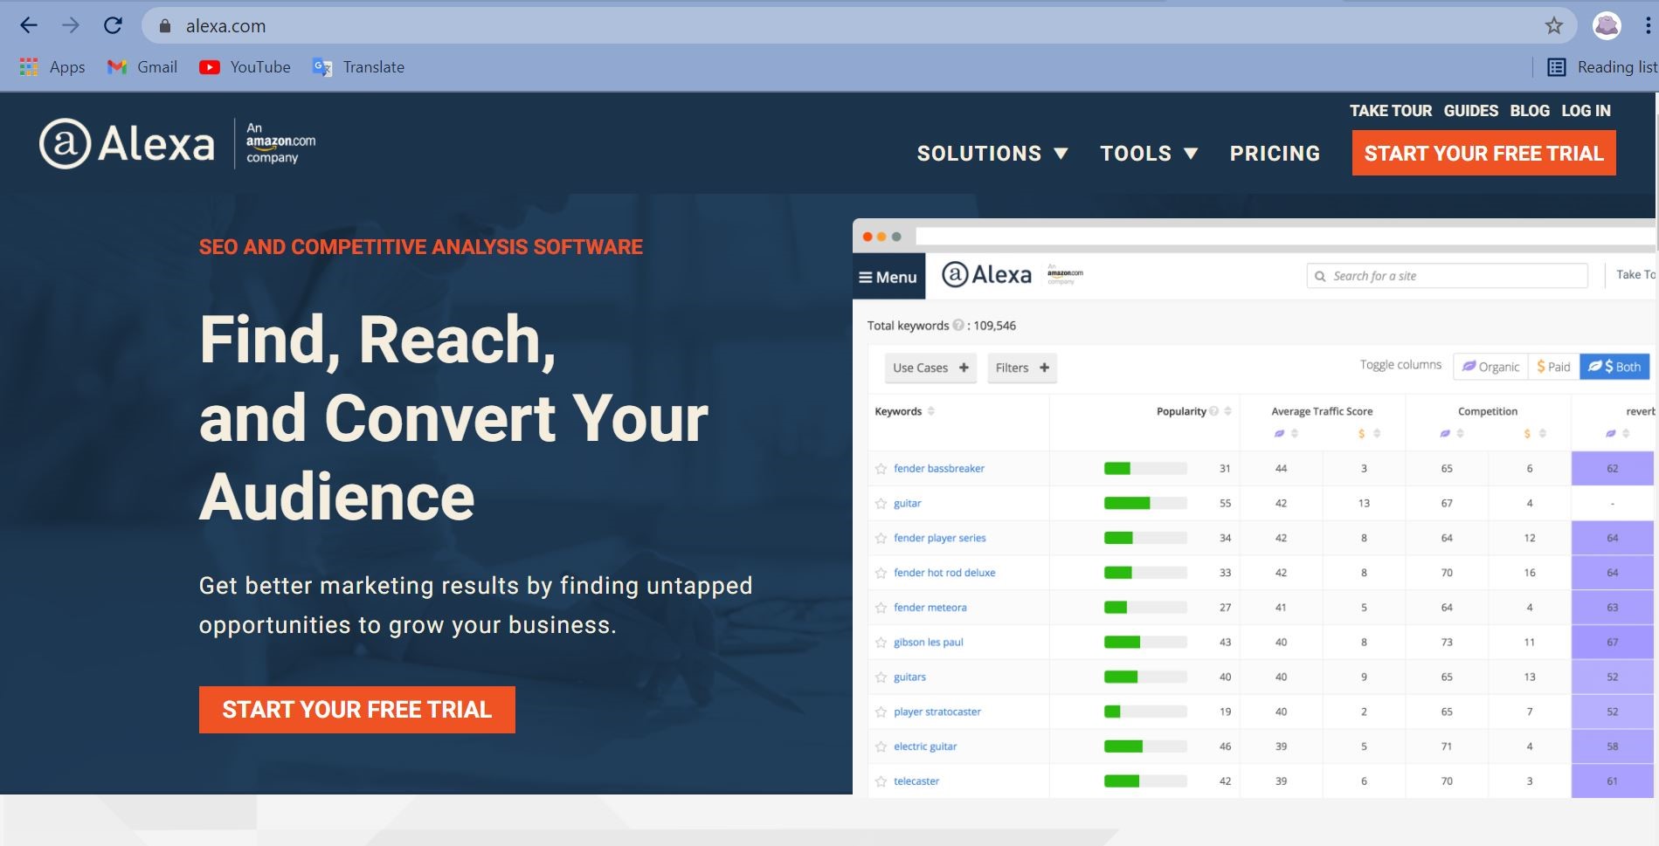Star the fender meteora keyword
Screen dimensions: 1659x846
(x=881, y=608)
